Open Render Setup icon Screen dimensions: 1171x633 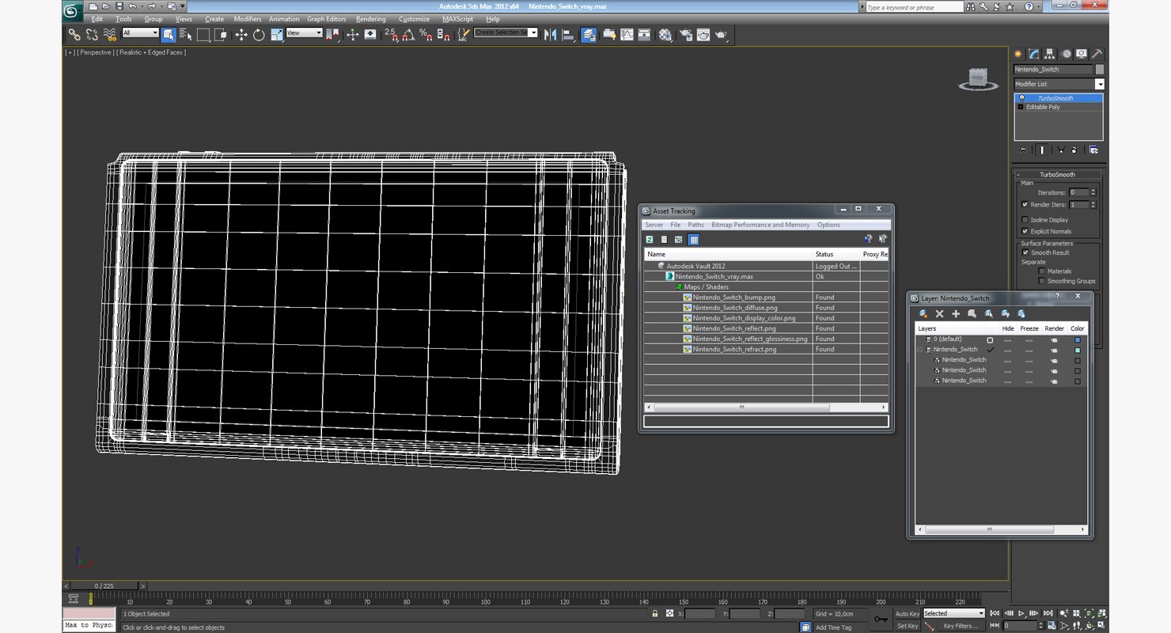pos(685,34)
